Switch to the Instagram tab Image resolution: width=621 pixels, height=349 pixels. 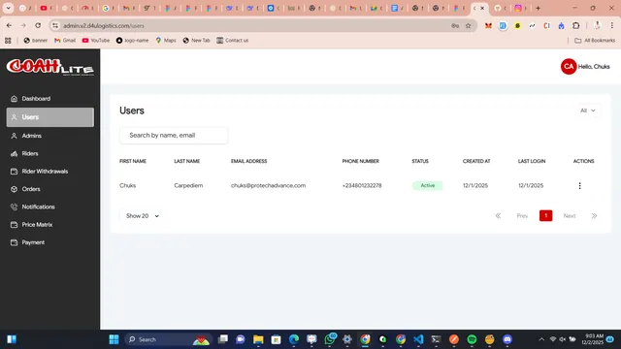point(521,8)
